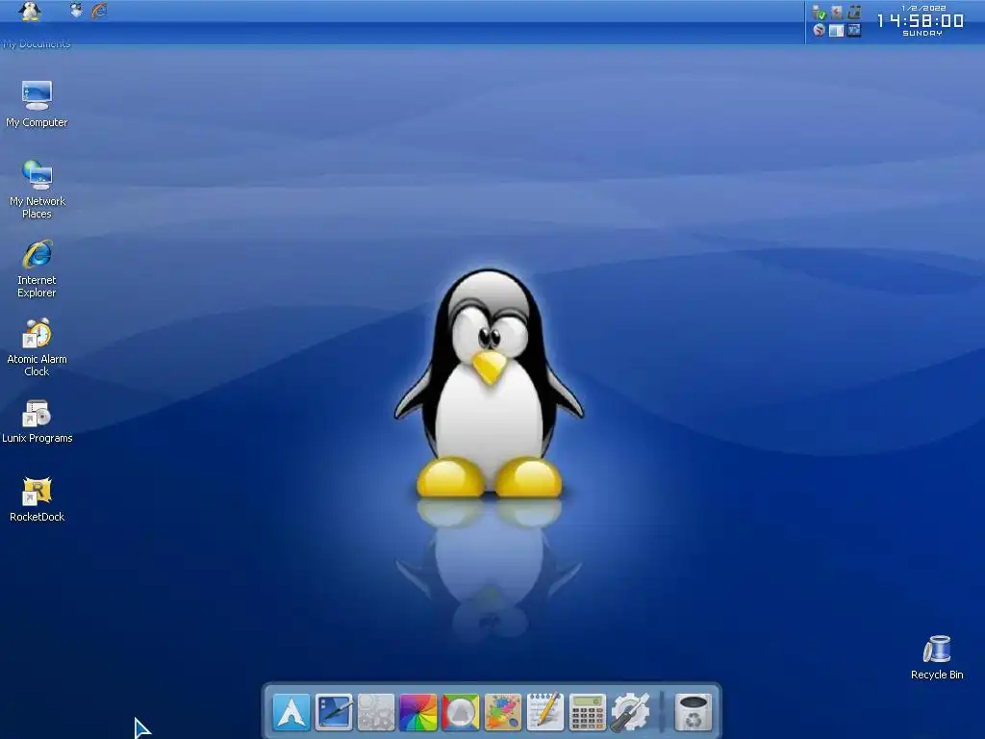This screenshot has width=985, height=739.
Task: Open My Computer desktop icon
Action: pyautogui.click(x=37, y=104)
